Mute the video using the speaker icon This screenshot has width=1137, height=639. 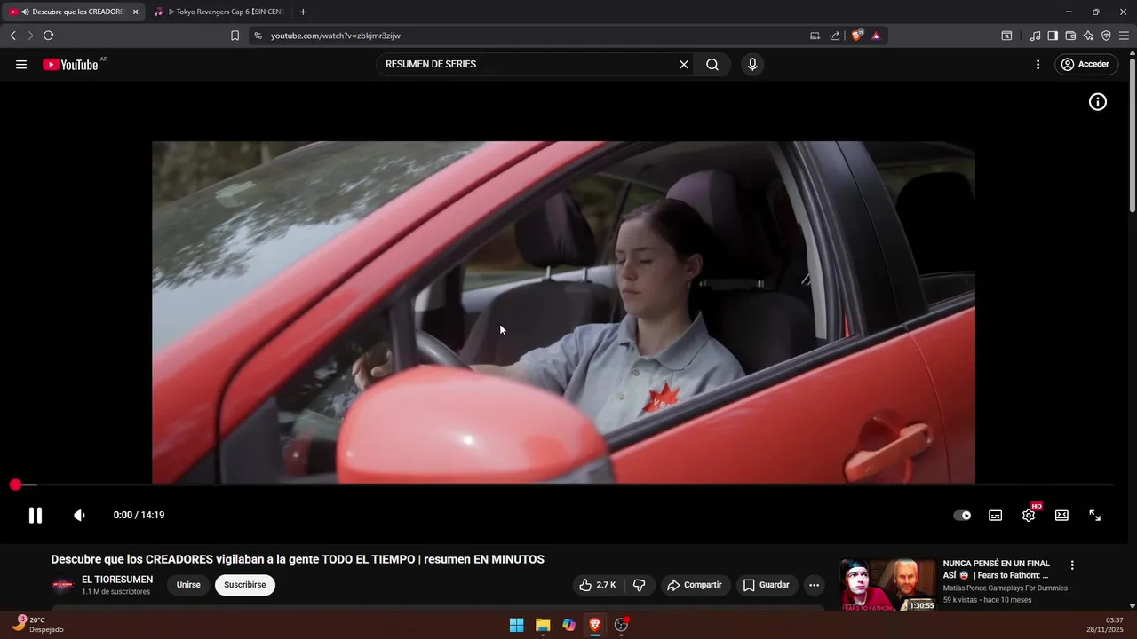[79, 515]
